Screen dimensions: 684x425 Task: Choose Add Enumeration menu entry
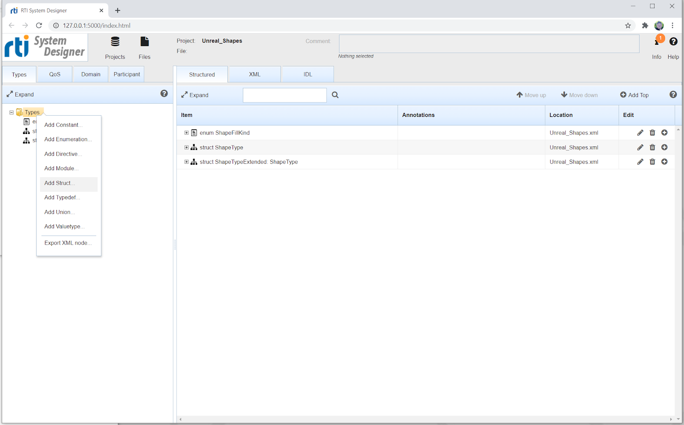click(69, 140)
